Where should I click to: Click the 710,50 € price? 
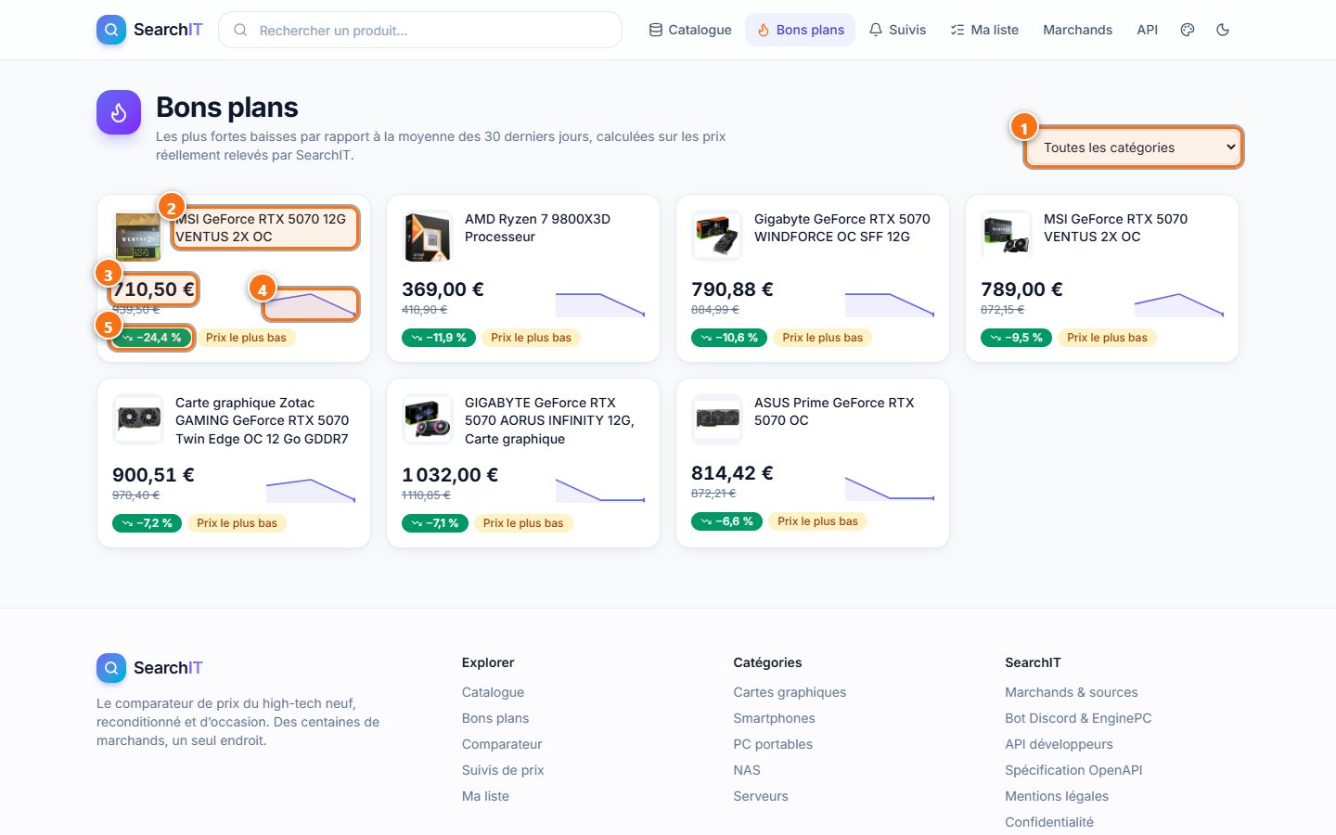[x=153, y=289]
